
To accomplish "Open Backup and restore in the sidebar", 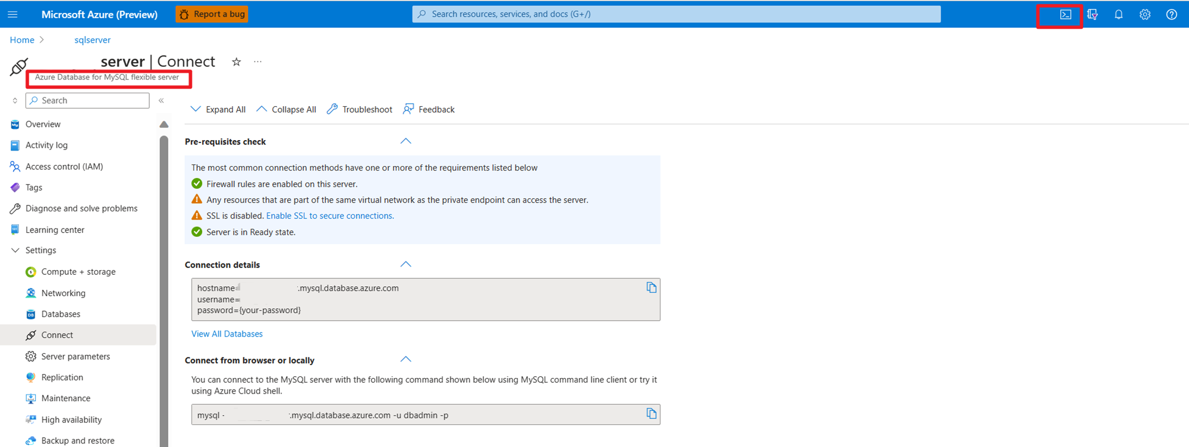I will tap(78, 440).
